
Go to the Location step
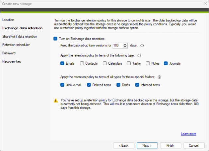click(8, 20)
